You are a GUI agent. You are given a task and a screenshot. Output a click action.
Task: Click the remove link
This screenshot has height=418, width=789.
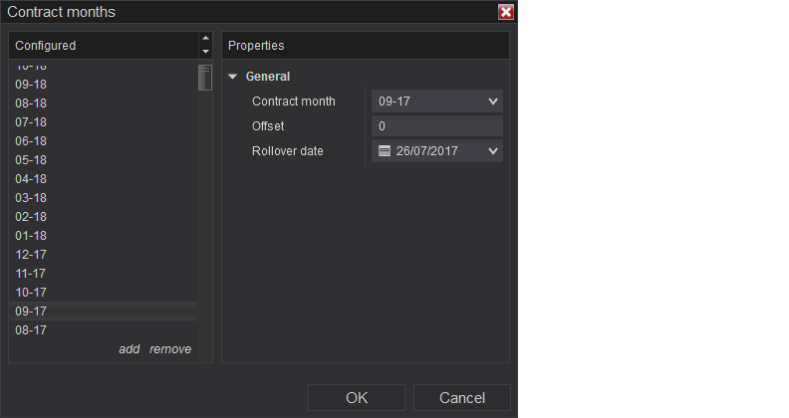[x=170, y=349]
